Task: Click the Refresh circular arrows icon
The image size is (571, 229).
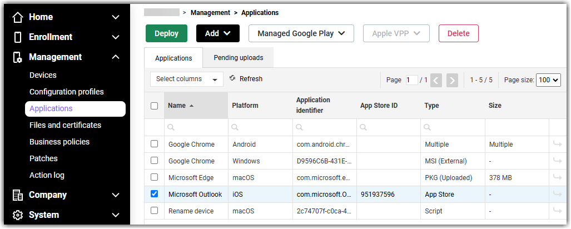Action: tap(232, 78)
